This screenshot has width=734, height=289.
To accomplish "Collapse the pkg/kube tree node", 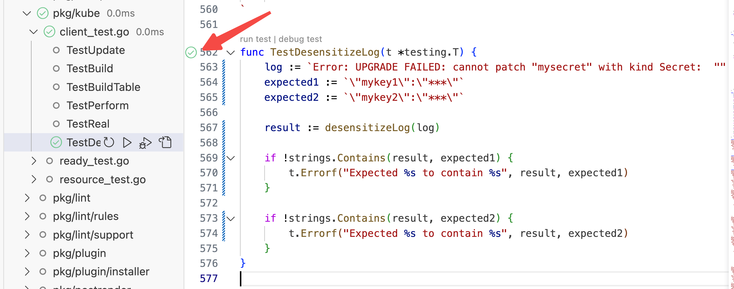I will pos(27,13).
